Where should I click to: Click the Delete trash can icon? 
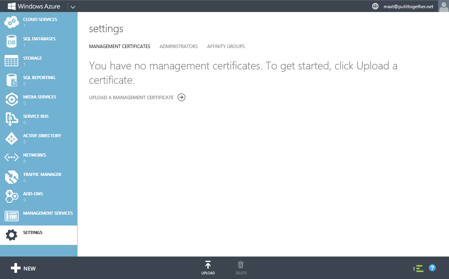pos(241,265)
